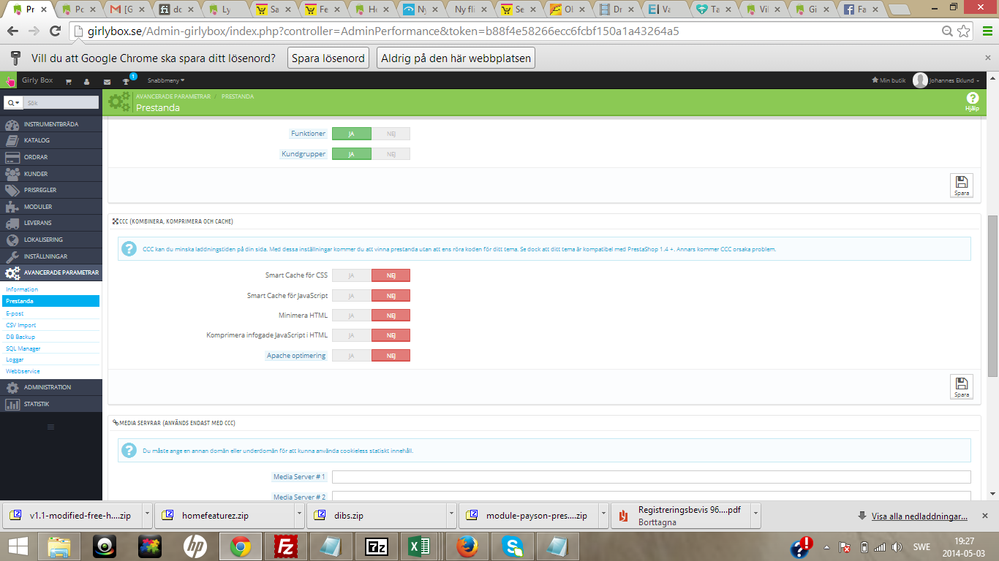Open the trophy notifications icon
Viewport: 999px width, 561px height.
tap(126, 81)
